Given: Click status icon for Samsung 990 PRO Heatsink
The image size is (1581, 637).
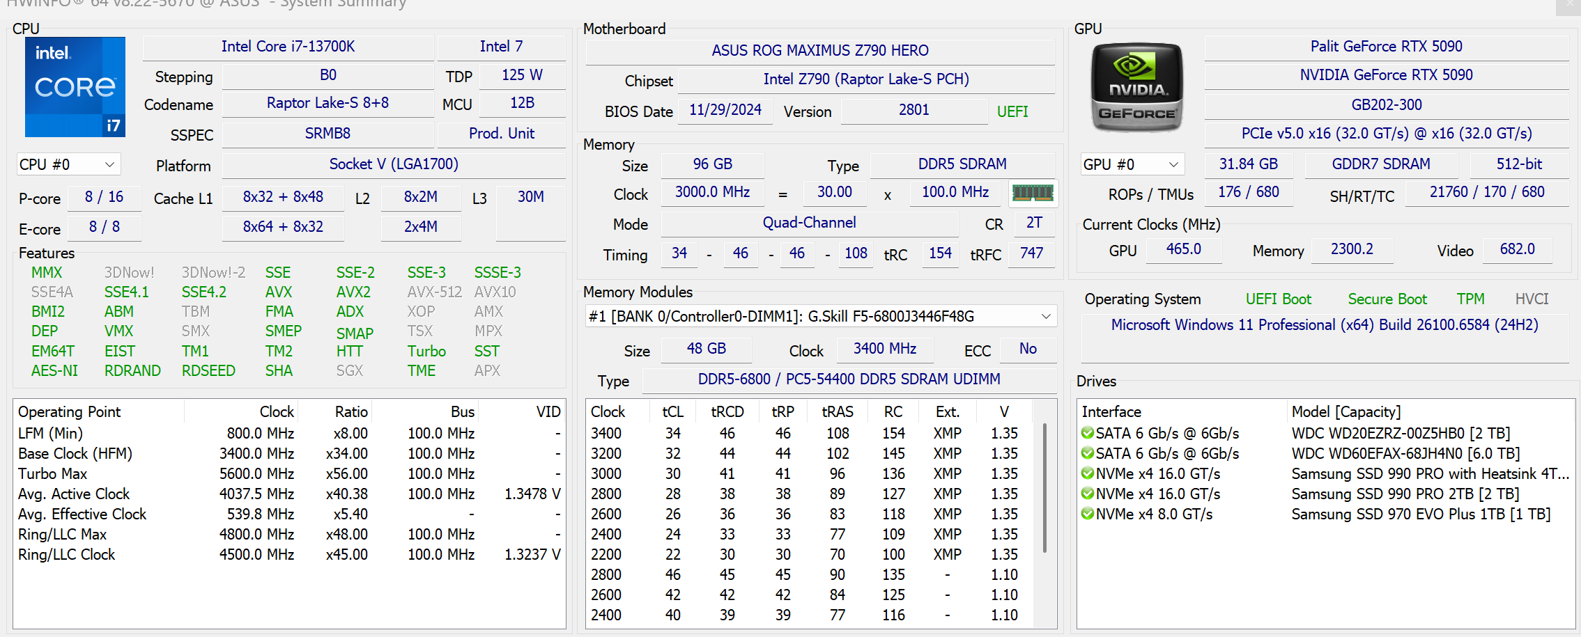Looking at the screenshot, I should (1087, 473).
